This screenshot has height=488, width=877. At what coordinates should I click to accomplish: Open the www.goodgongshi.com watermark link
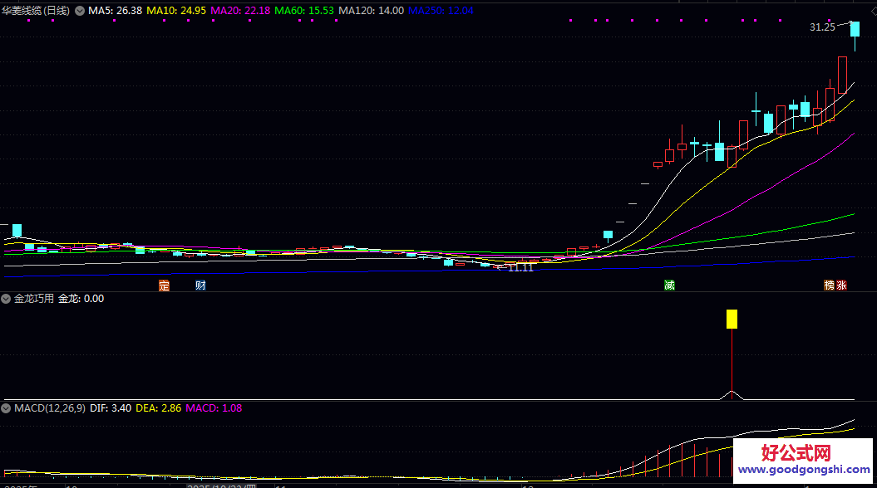pyautogui.click(x=801, y=468)
